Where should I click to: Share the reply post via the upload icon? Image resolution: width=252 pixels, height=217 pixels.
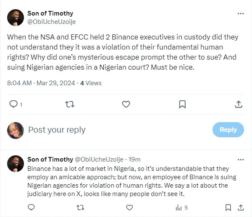tap(241, 207)
